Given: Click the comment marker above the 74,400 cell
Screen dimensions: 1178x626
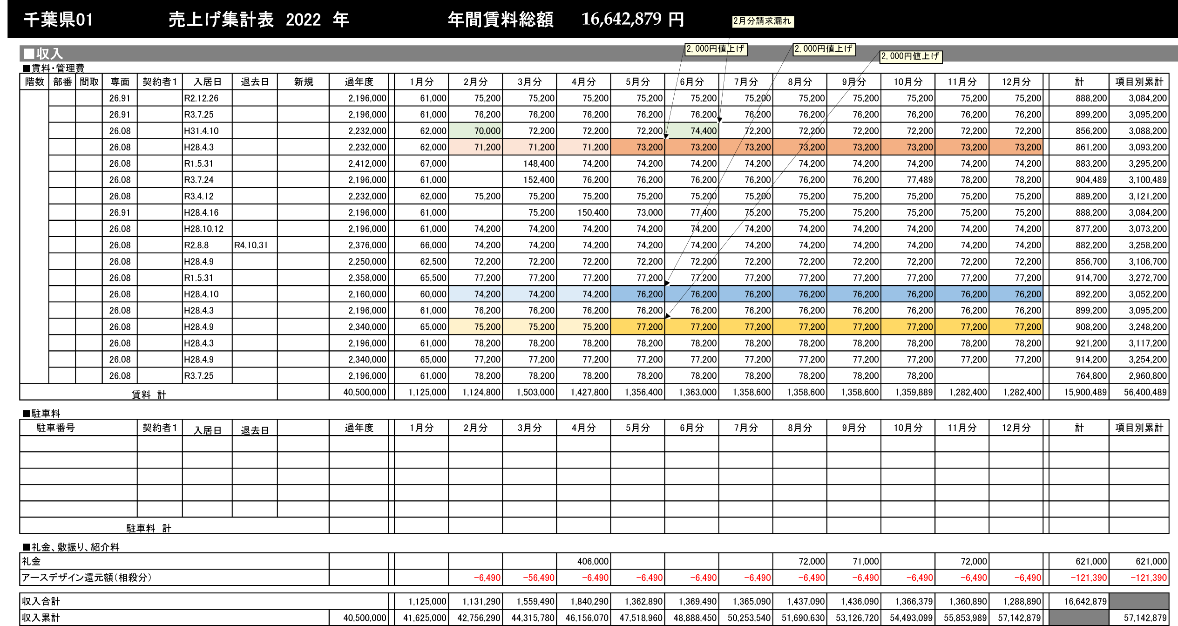Looking at the screenshot, I should coord(719,120).
